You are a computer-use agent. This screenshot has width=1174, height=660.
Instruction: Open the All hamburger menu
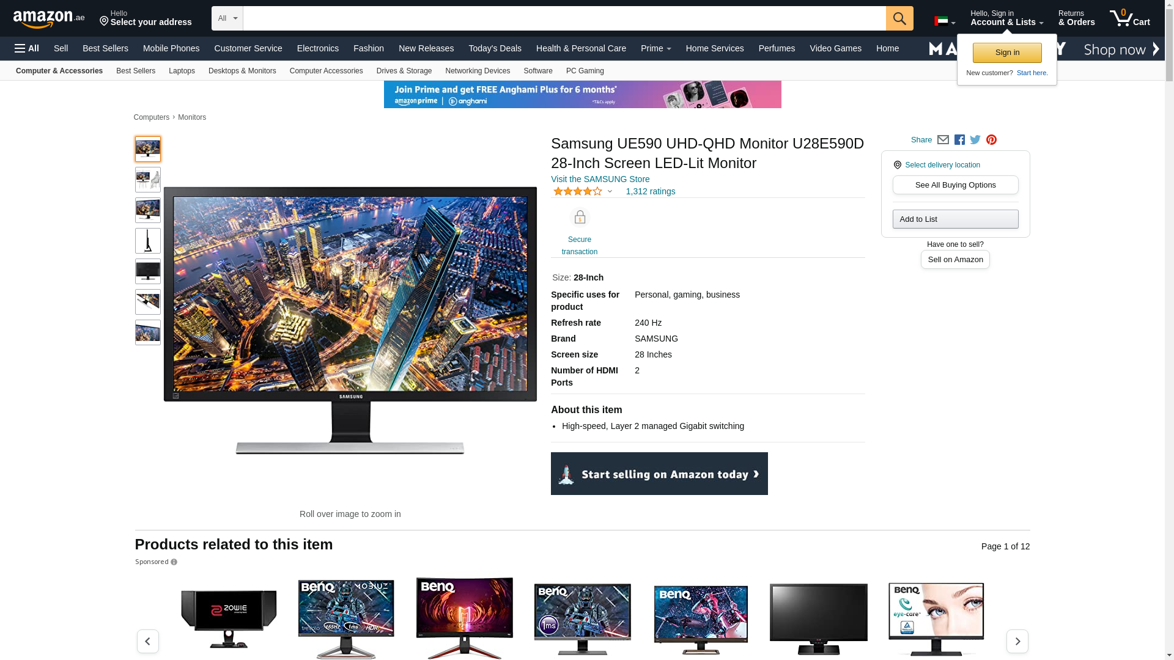(x=27, y=48)
